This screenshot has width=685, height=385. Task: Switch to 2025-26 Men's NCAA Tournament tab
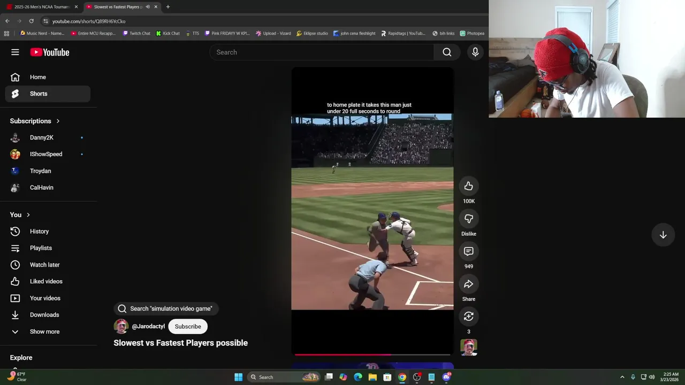pos(41,6)
